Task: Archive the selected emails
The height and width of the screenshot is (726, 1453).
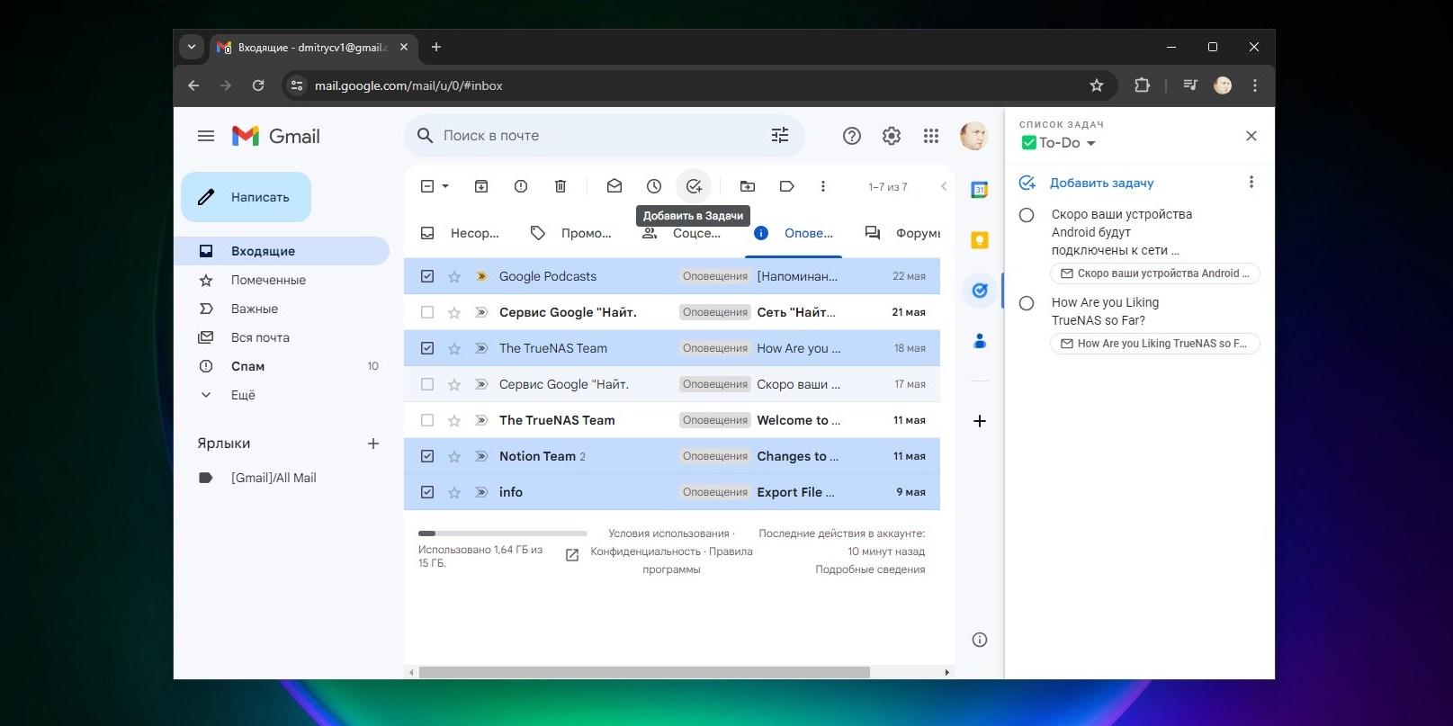Action: tap(481, 186)
